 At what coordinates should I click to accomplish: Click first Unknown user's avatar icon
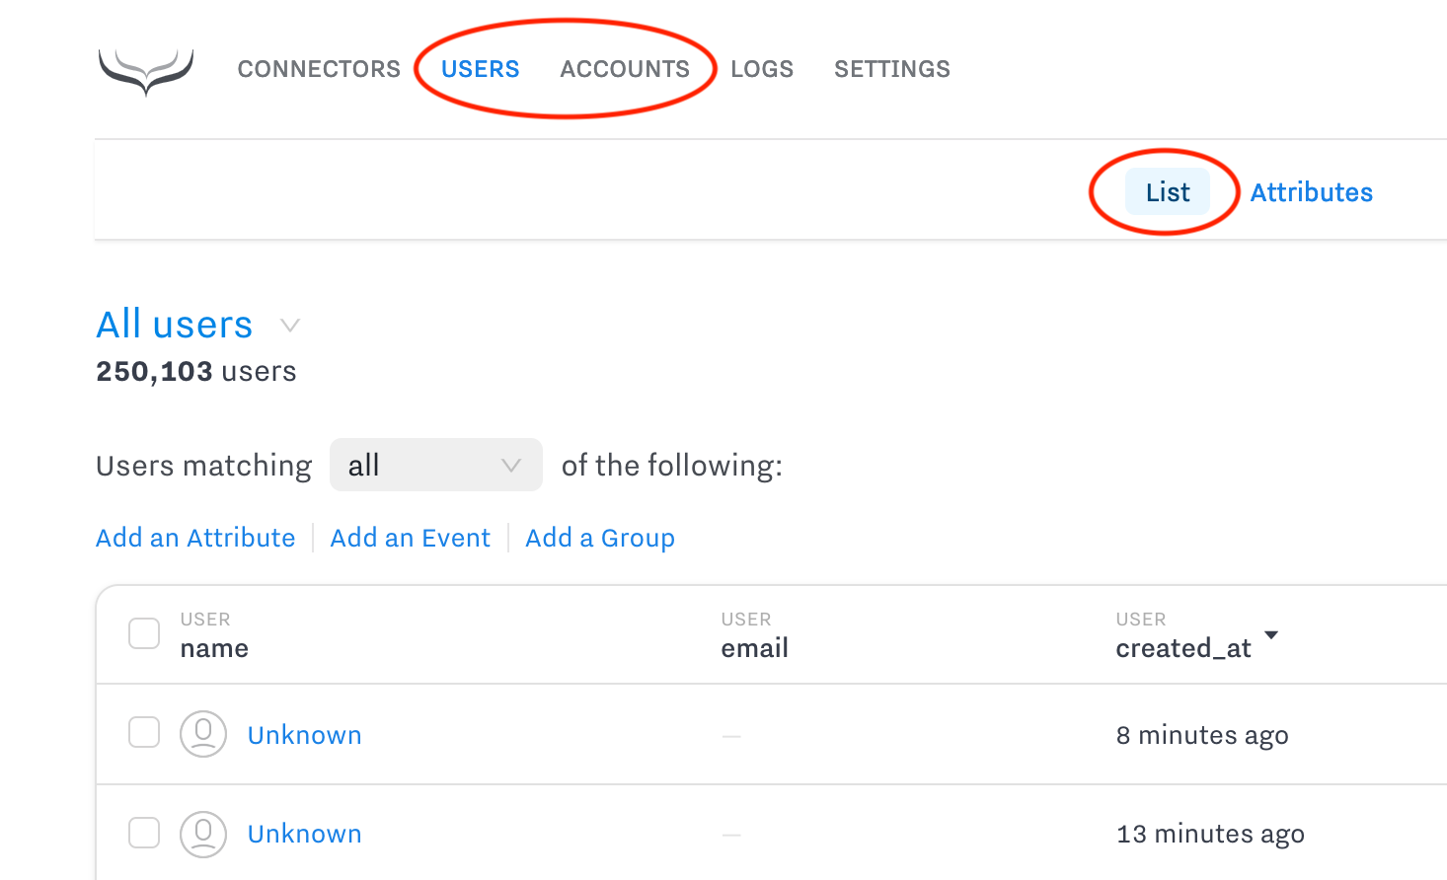pos(203,734)
